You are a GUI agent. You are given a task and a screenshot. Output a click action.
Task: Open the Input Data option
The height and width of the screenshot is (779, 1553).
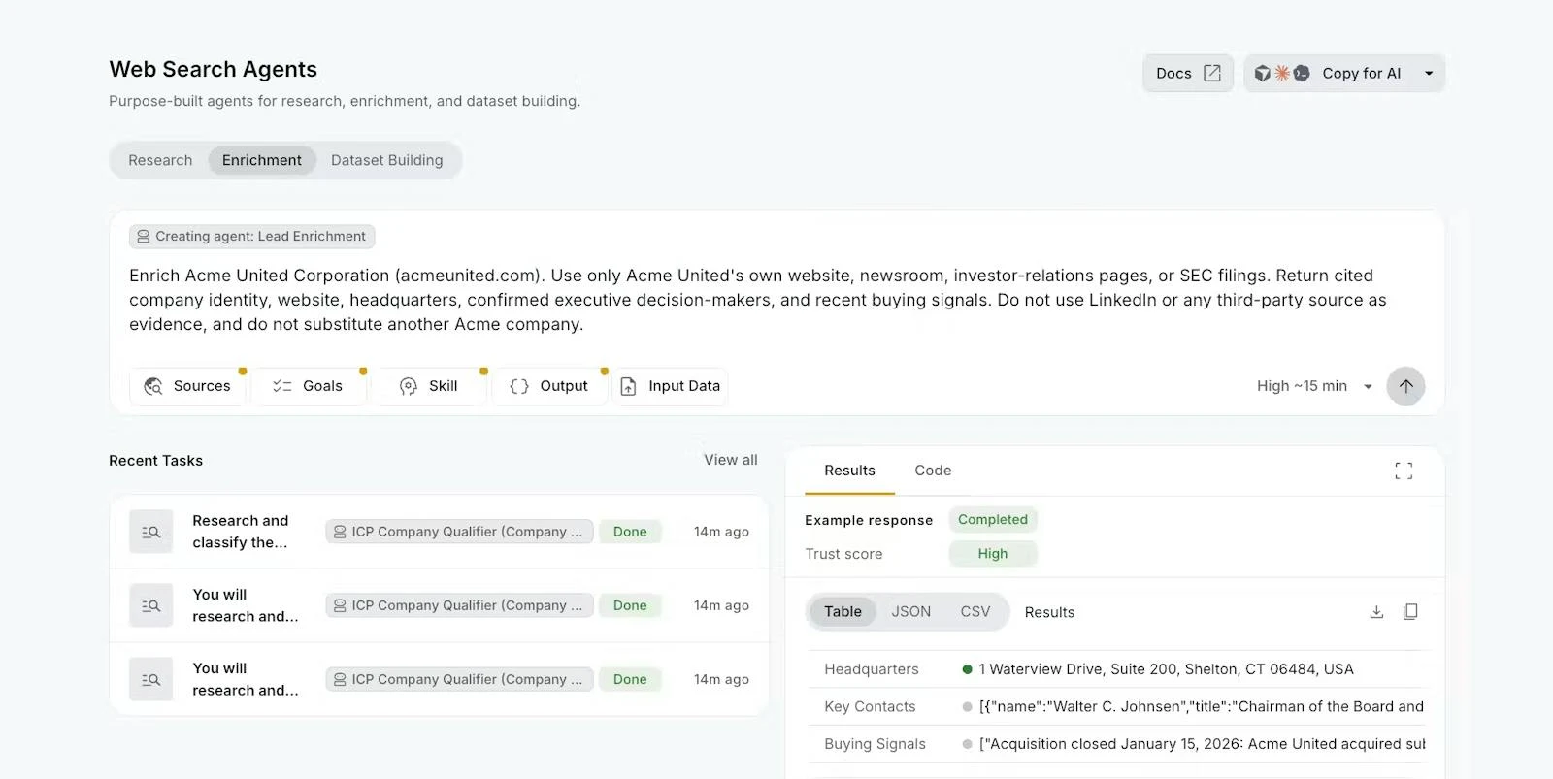[x=670, y=386]
